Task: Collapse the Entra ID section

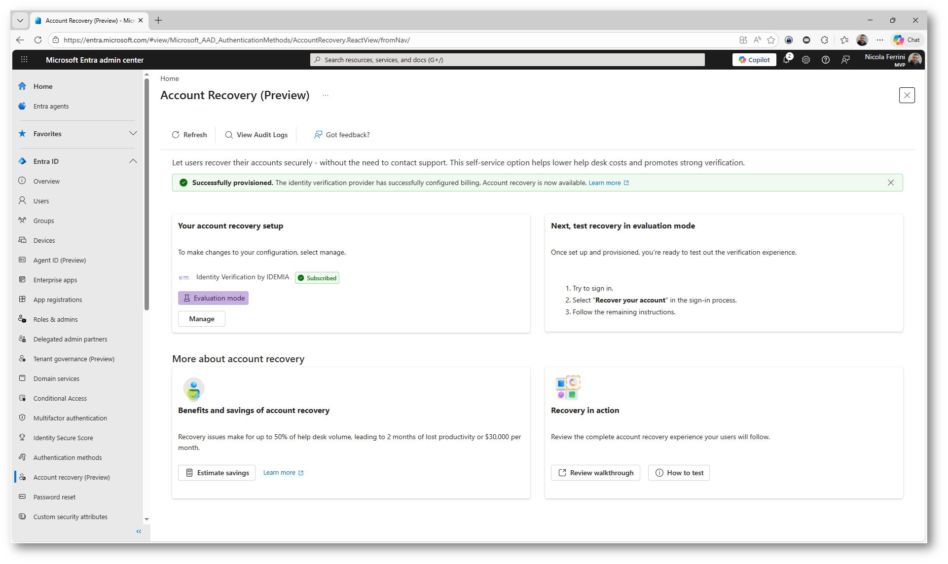Action: [133, 161]
